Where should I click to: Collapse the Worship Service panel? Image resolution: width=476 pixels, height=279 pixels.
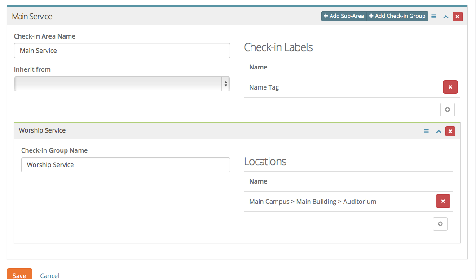pos(438,131)
